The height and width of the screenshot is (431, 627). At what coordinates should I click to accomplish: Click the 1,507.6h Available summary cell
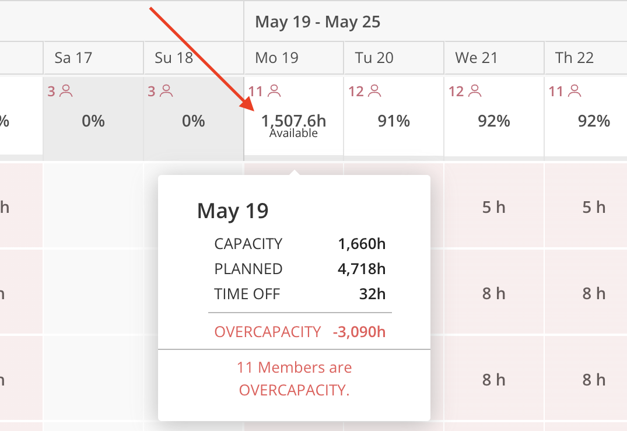pos(294,125)
